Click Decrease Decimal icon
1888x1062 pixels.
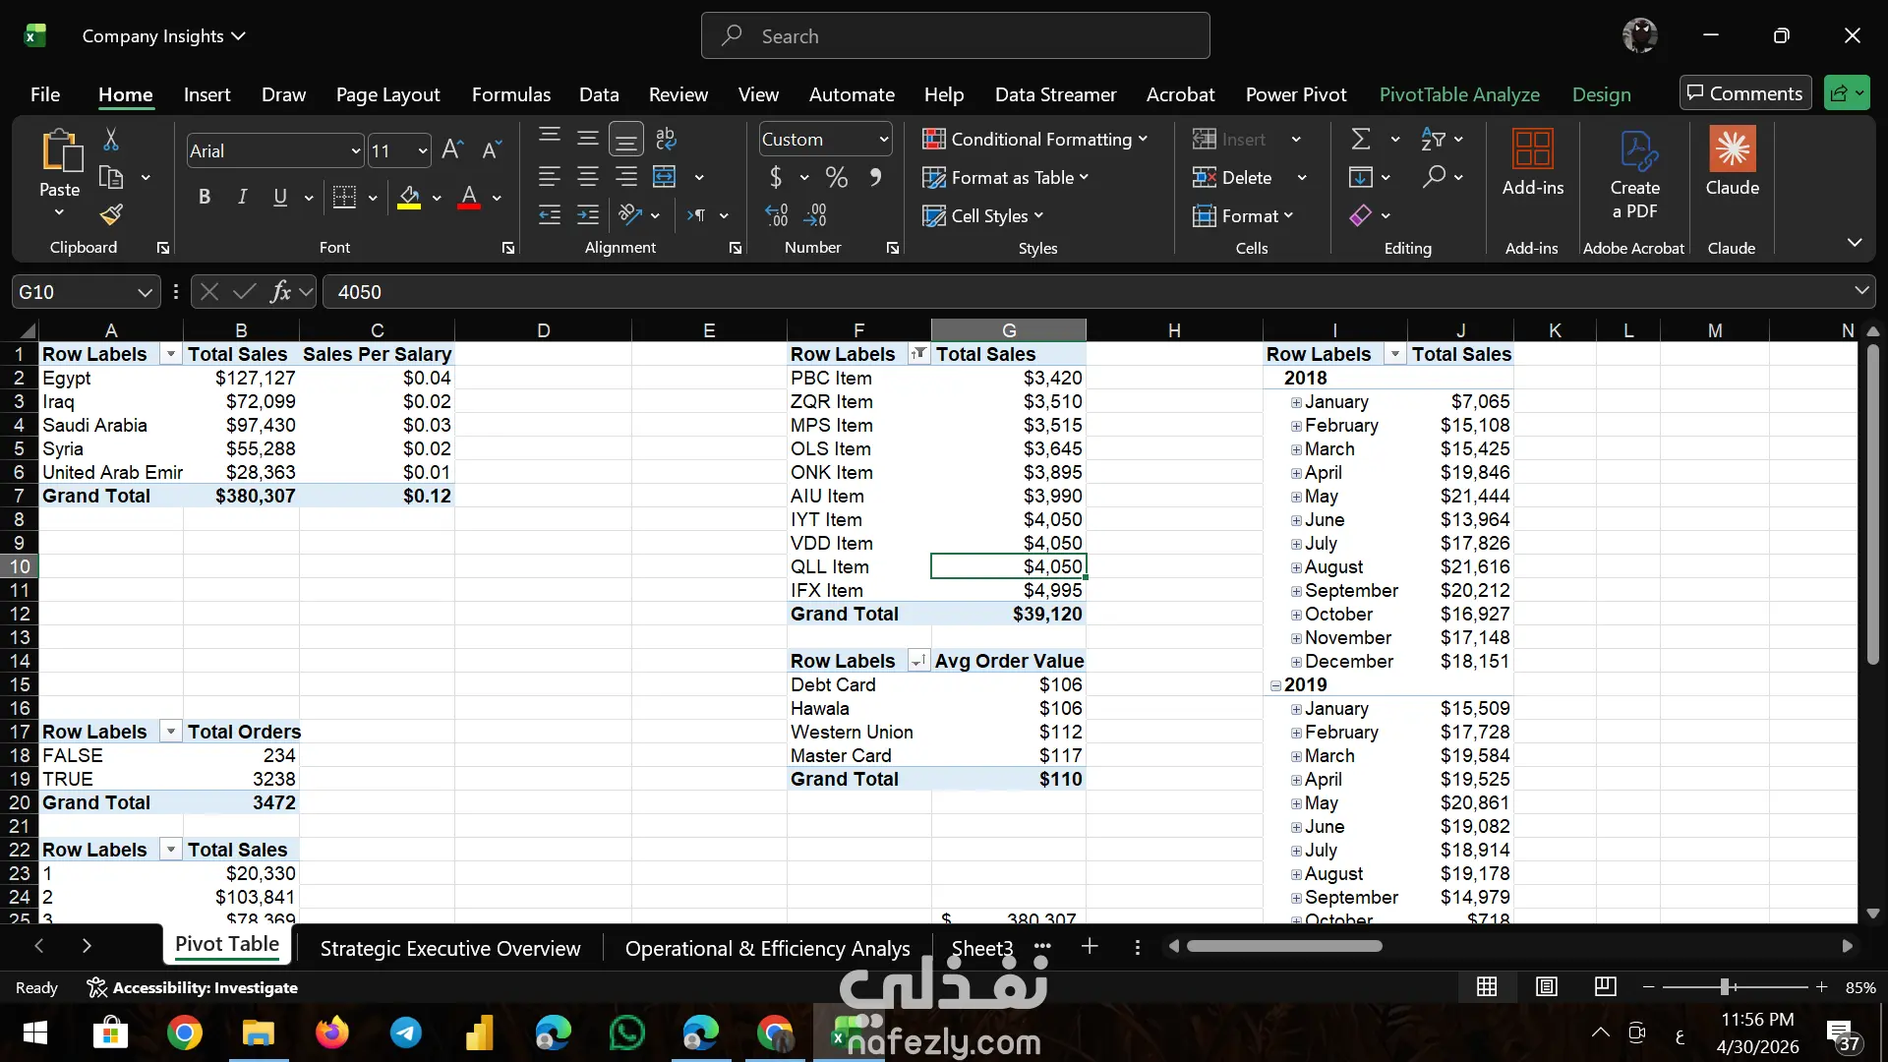point(816,215)
